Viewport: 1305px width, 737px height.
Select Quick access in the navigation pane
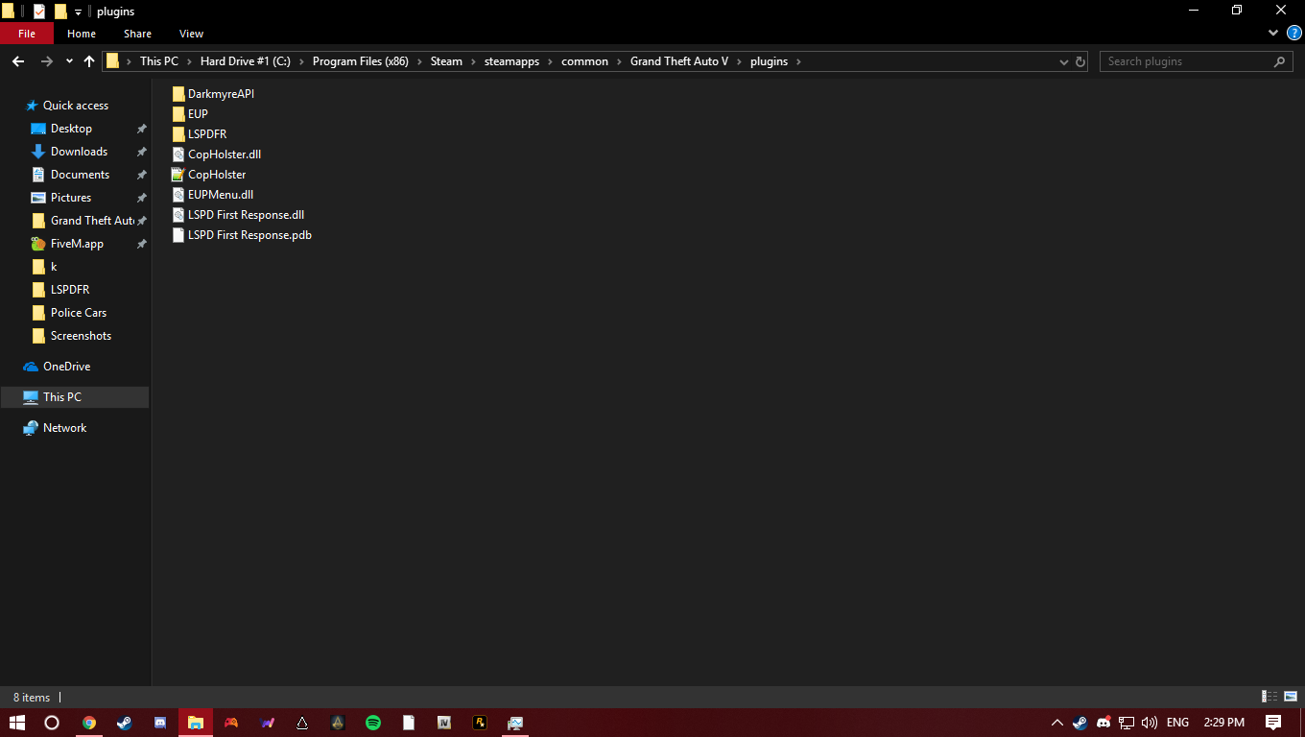tap(76, 106)
